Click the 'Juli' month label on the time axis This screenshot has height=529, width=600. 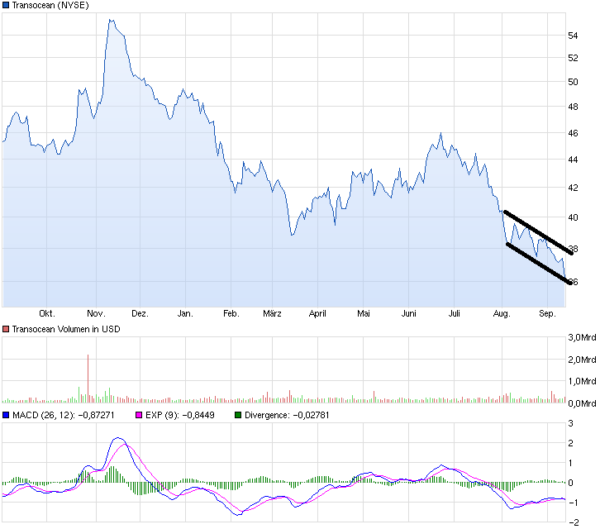(x=454, y=314)
